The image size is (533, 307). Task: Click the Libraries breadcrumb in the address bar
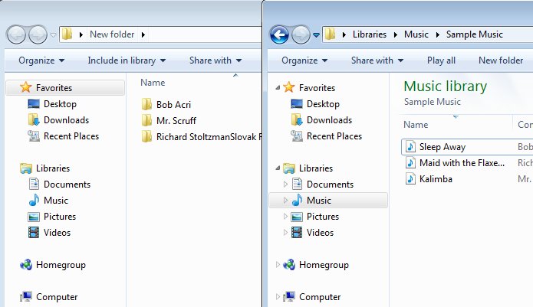(x=370, y=34)
